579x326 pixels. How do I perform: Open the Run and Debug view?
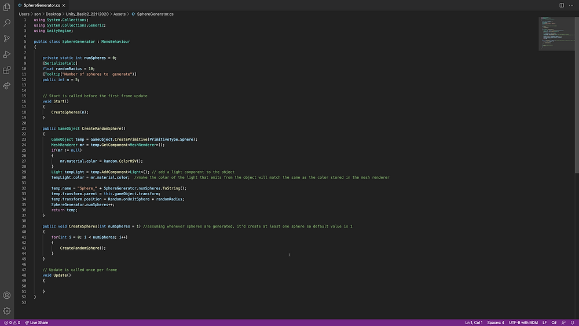click(x=6, y=54)
